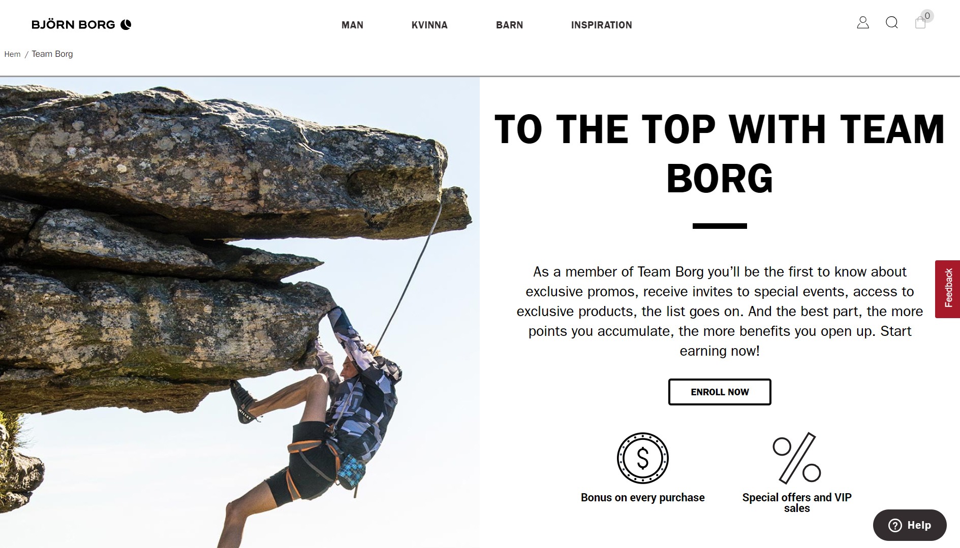
Task: Click the search magnifier icon
Action: click(892, 23)
